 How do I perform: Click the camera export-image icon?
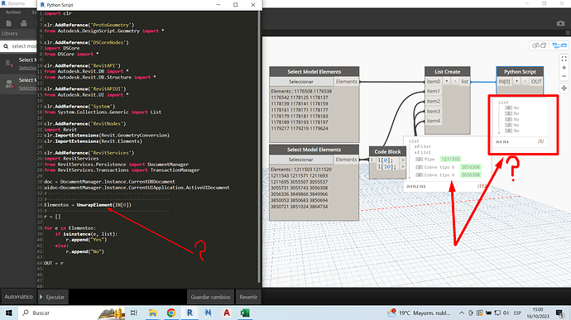(x=560, y=23)
